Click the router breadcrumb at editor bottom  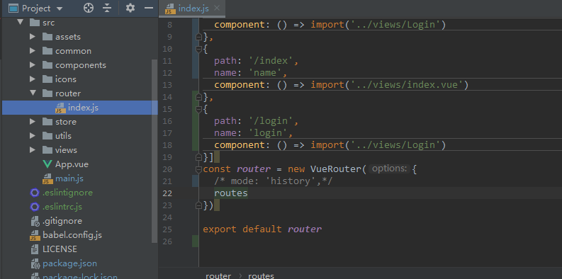pos(218,275)
